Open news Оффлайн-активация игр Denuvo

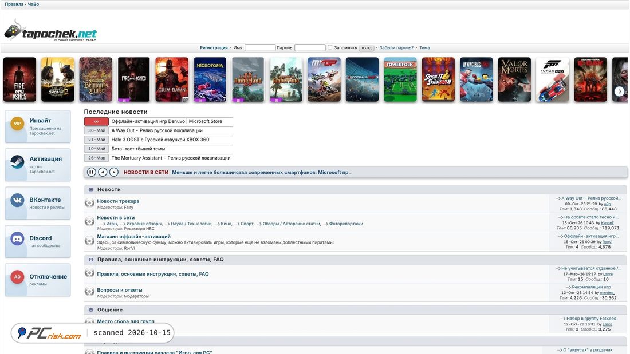click(x=167, y=121)
